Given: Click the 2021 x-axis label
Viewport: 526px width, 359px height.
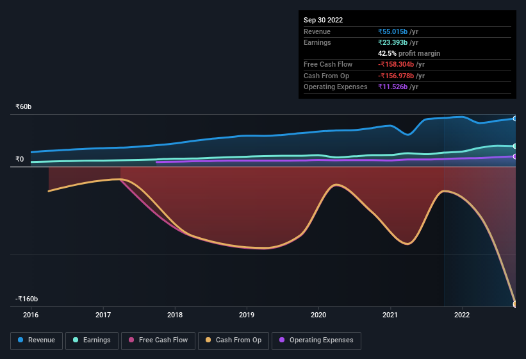Looking at the screenshot, I should [390, 315].
